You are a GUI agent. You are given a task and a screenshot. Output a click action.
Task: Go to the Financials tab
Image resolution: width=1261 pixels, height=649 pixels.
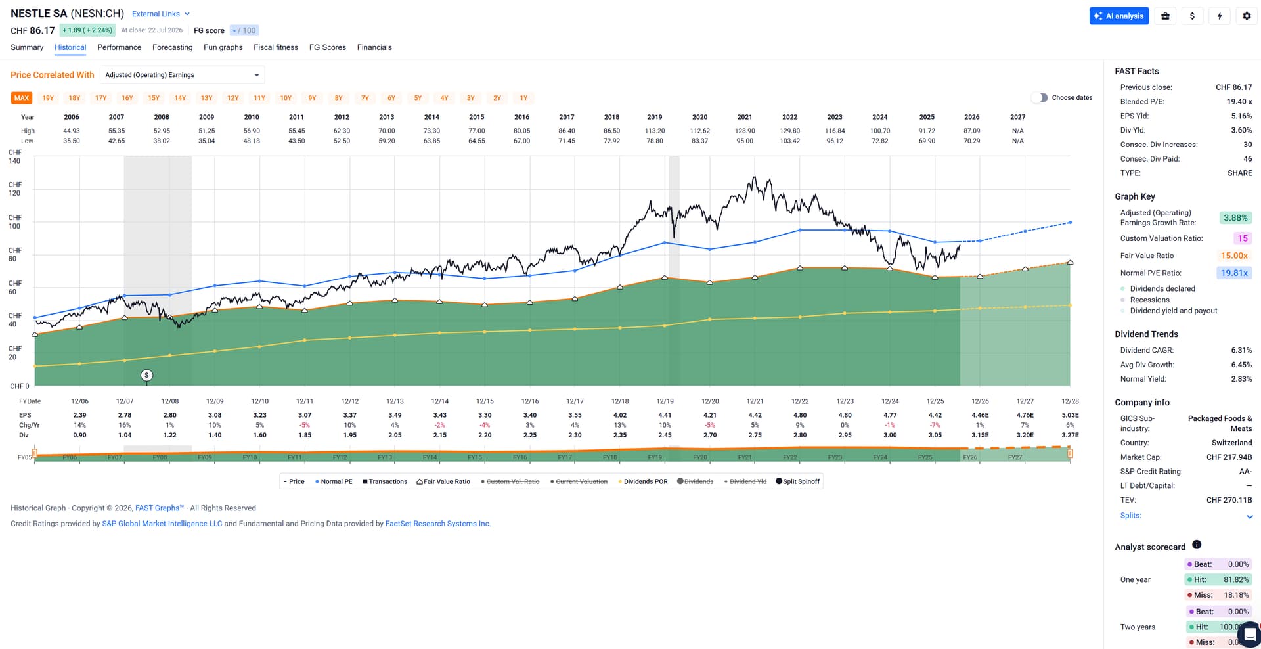click(x=374, y=47)
